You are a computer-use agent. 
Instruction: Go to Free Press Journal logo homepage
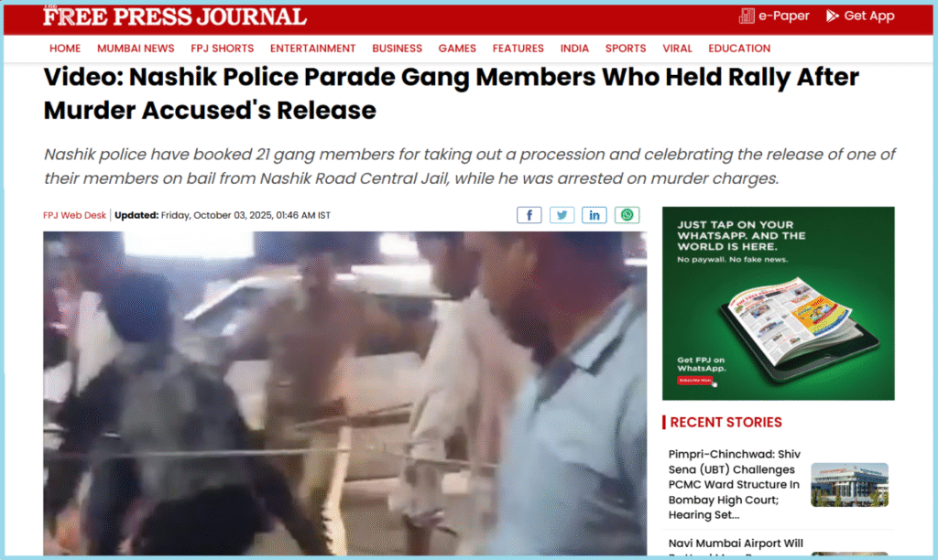(175, 16)
